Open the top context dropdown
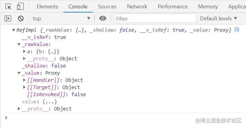 pyautogui.click(x=61, y=18)
